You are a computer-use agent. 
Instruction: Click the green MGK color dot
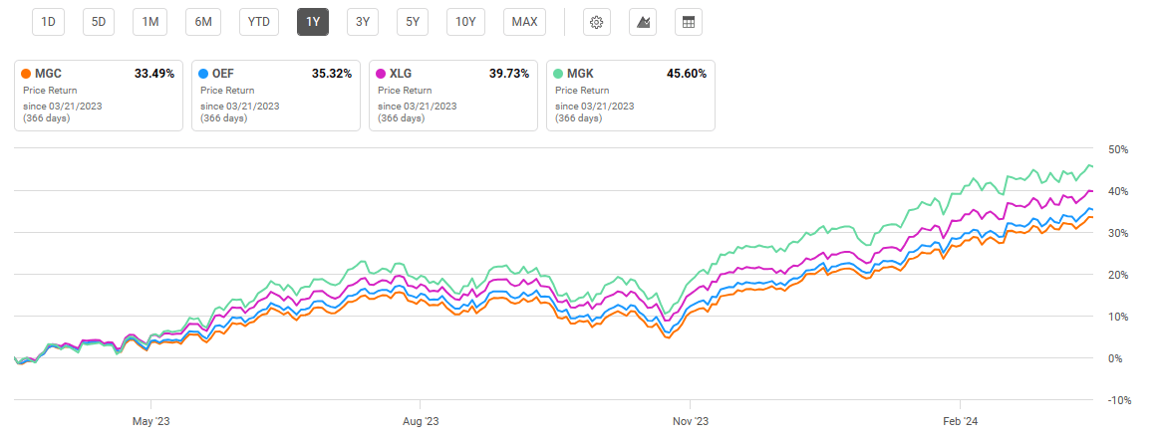pyautogui.click(x=559, y=74)
